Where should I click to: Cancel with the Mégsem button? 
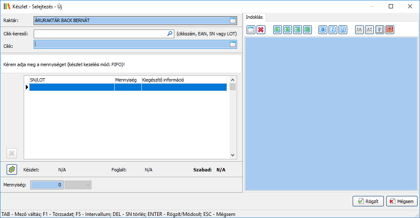tap(402, 201)
